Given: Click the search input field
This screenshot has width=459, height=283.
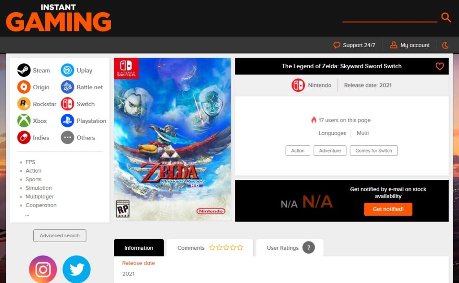Looking at the screenshot, I should (x=390, y=17).
